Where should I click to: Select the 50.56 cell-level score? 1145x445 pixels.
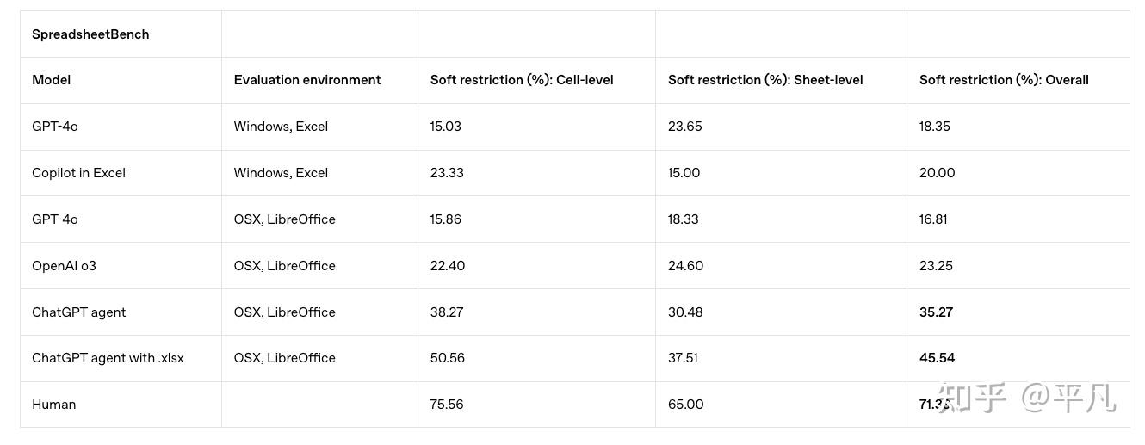447,358
